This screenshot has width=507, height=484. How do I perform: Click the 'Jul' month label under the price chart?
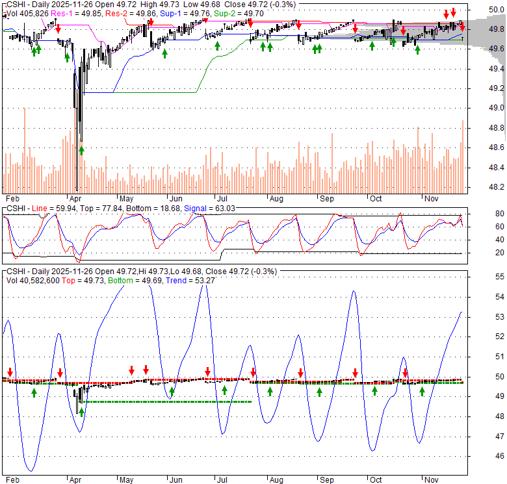point(222,198)
